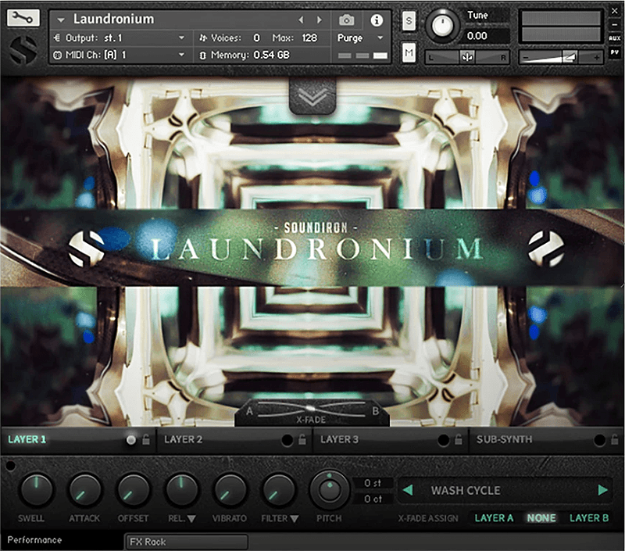Open the FILTER dropdown triangle
This screenshot has width=625, height=551.
point(295,519)
